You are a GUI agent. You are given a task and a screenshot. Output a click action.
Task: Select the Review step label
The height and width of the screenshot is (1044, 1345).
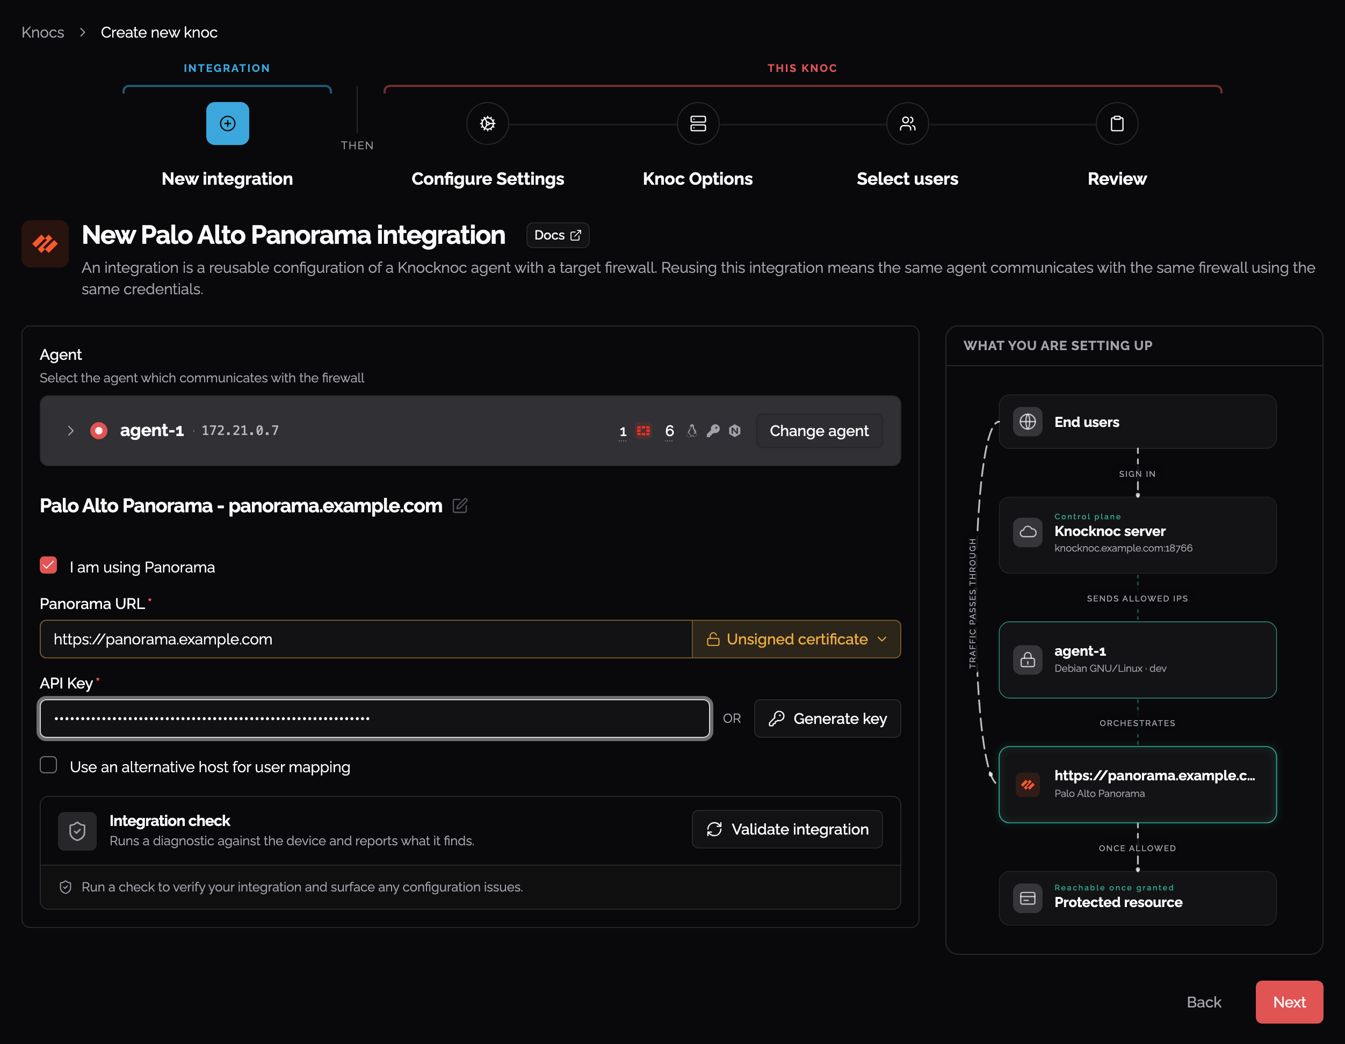[x=1117, y=178]
